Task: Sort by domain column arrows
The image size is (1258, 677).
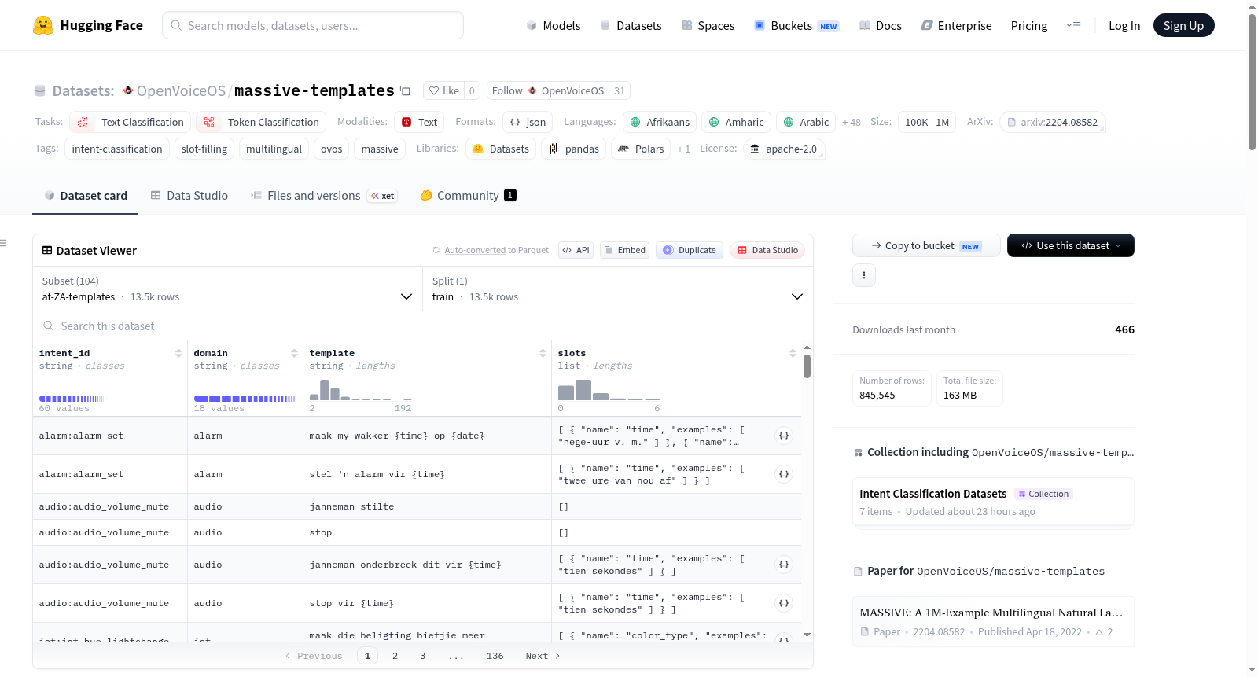Action: point(294,353)
